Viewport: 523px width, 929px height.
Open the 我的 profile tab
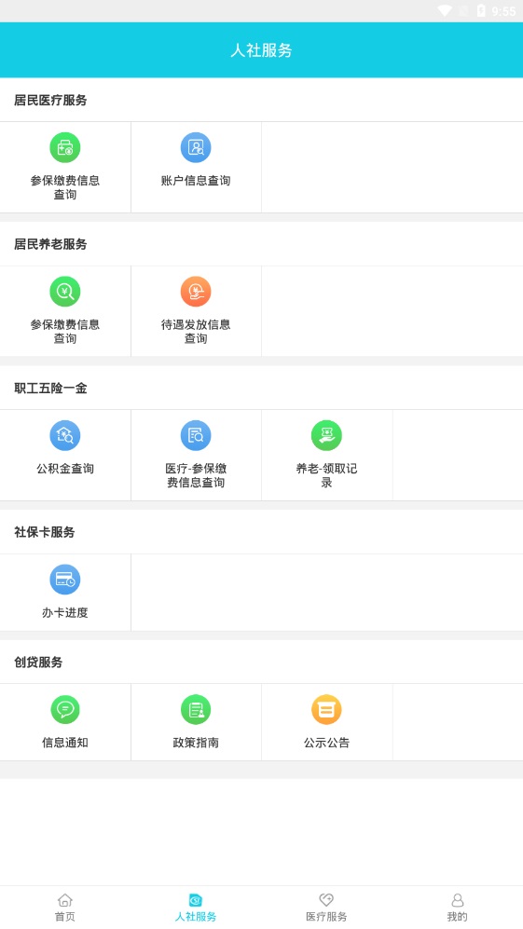tap(457, 908)
